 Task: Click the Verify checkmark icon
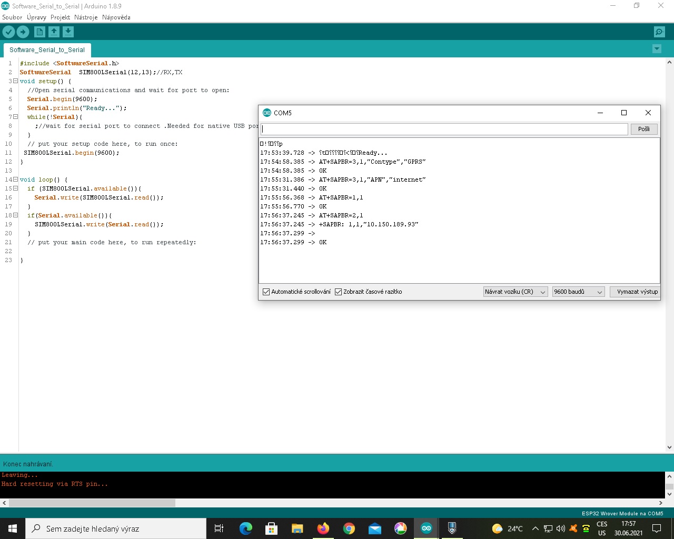click(x=8, y=32)
